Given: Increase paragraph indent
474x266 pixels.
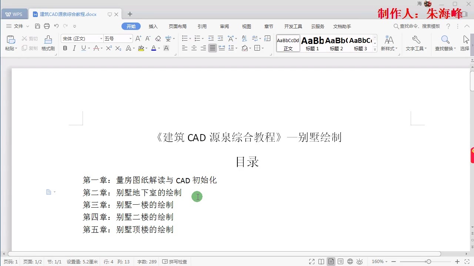Looking at the screenshot, I should pyautogui.click(x=220, y=38).
